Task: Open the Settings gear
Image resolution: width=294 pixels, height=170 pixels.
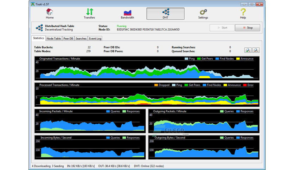Action: tap(203, 14)
